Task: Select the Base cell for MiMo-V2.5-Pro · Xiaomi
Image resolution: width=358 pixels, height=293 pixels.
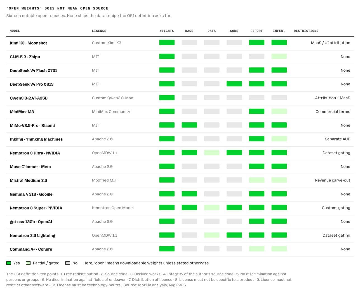Action: pyautogui.click(x=189, y=125)
